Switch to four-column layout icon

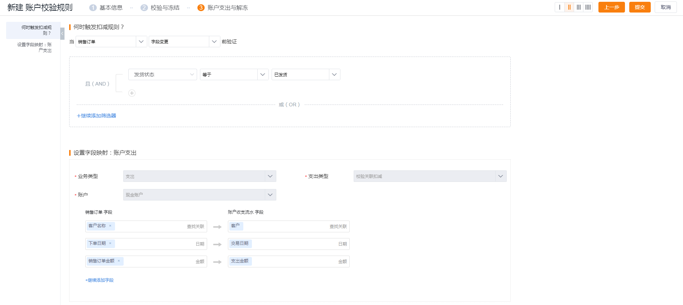pyautogui.click(x=588, y=7)
